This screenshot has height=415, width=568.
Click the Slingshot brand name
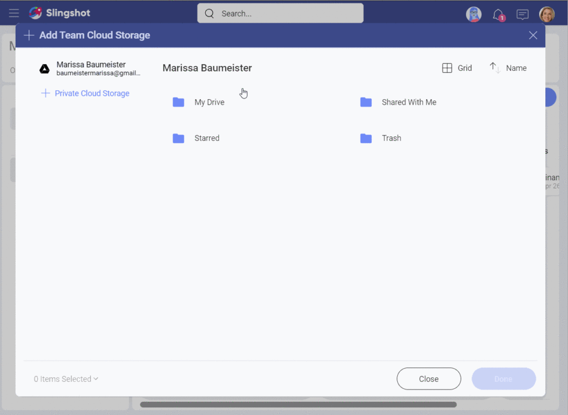pos(68,13)
